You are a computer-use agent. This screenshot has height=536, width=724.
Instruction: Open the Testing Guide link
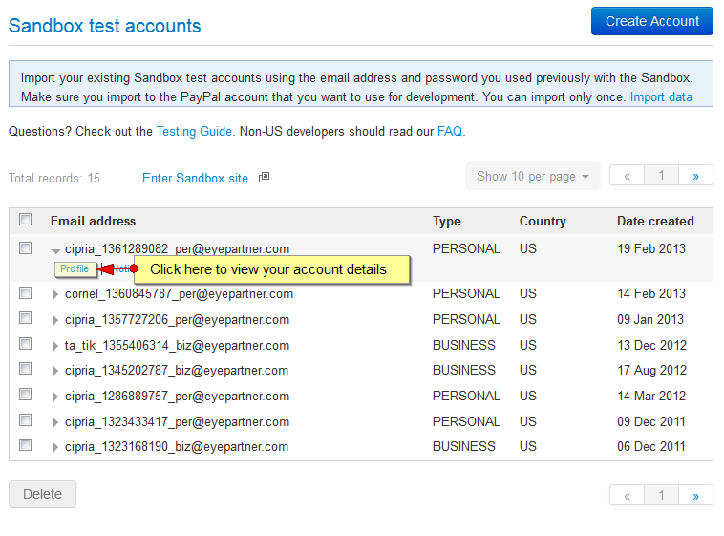coord(194,132)
